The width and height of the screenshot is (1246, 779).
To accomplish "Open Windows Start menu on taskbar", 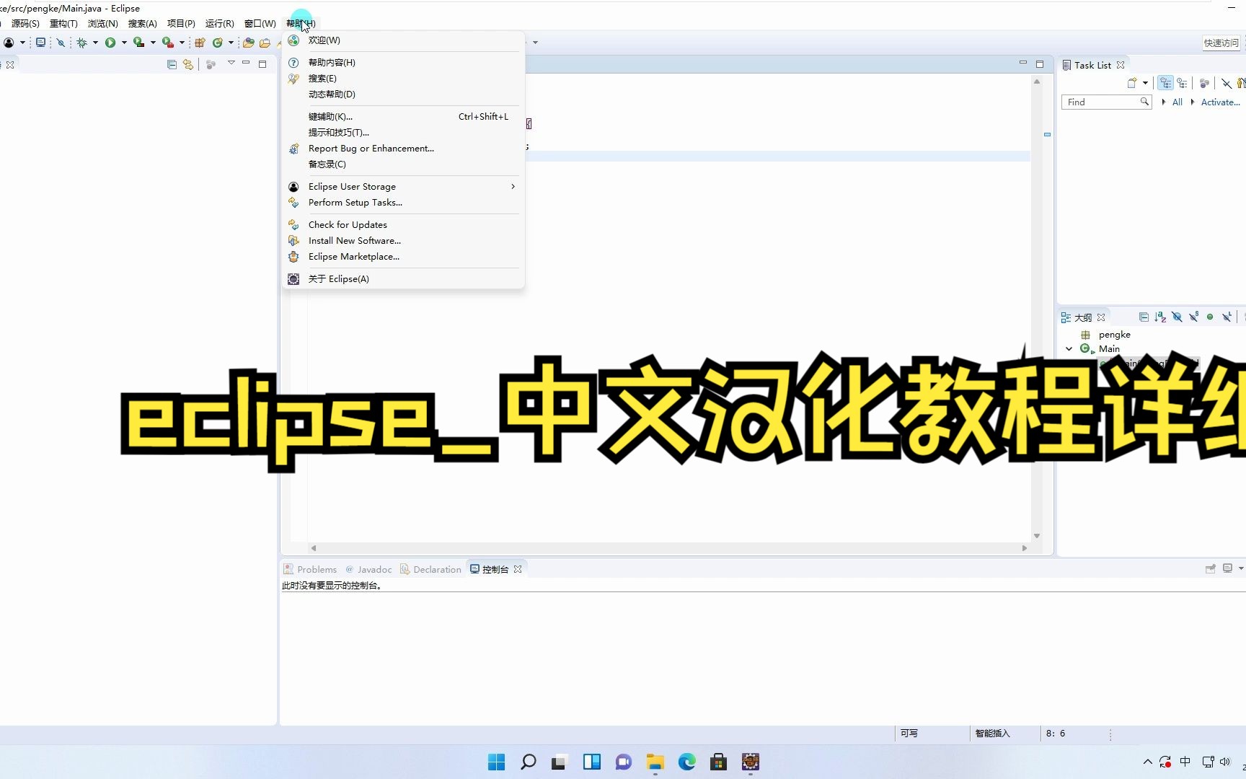I will (497, 762).
